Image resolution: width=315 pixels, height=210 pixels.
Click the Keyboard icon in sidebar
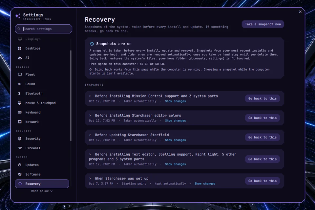(x=20, y=112)
